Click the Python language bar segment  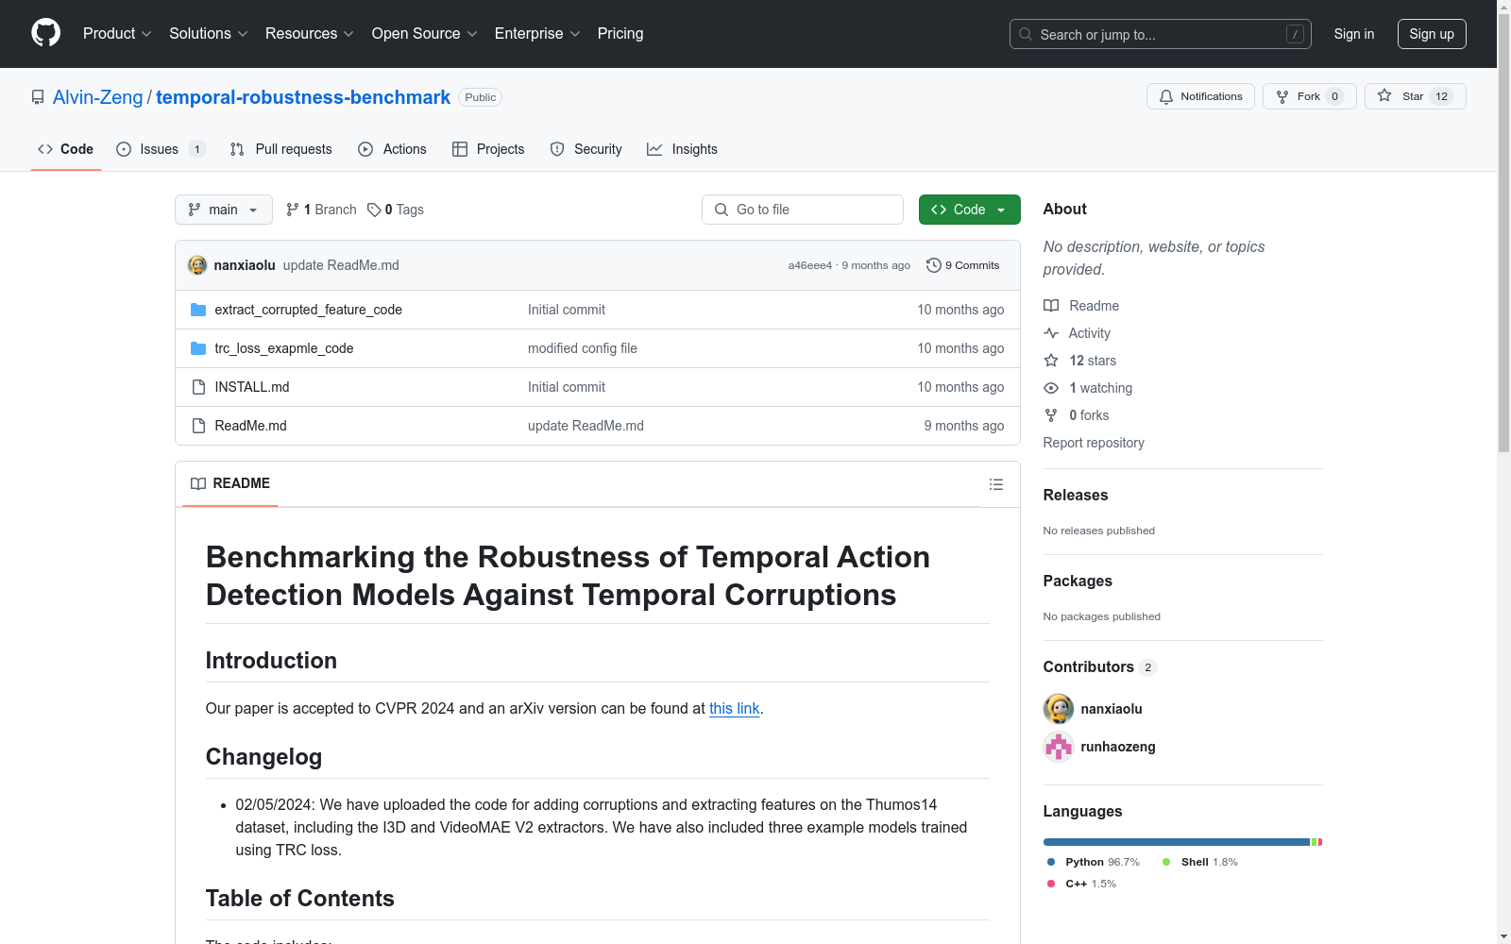point(1176,842)
